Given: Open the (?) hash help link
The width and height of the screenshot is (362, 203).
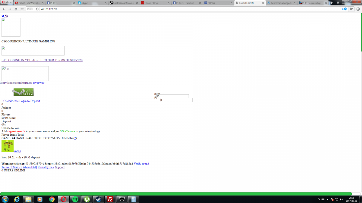Looking at the screenshot, I should 75,138.
